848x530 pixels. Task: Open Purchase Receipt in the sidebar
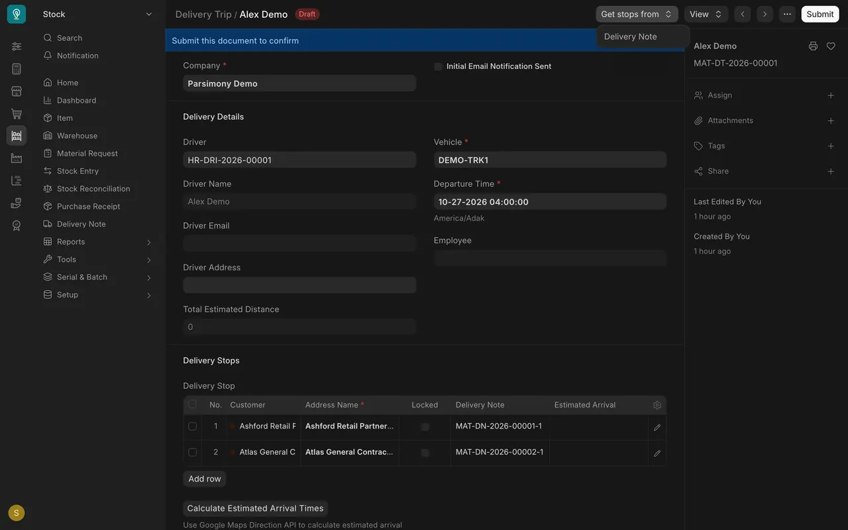(x=88, y=207)
